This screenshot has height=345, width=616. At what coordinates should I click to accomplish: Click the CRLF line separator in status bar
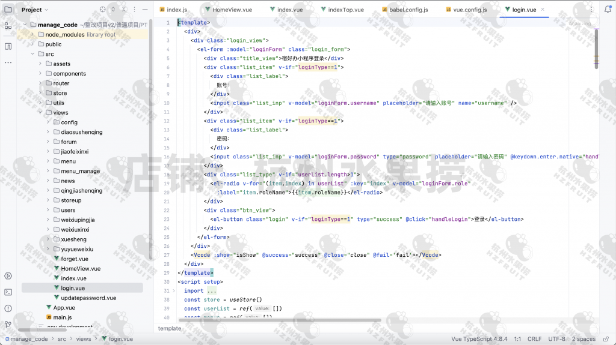[535, 339]
